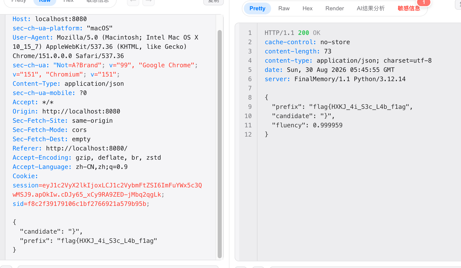
Task: Click the Content-Type: application/json request header
Action: pyautogui.click(x=68, y=84)
